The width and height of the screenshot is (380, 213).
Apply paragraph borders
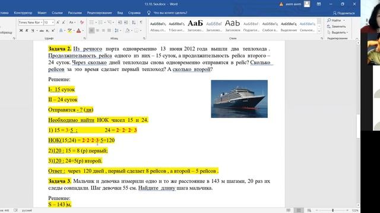coord(136,31)
